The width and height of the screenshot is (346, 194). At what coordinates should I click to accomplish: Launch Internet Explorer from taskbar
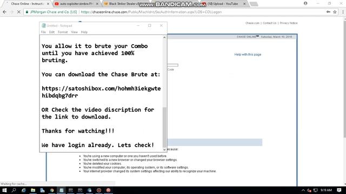click(23, 190)
